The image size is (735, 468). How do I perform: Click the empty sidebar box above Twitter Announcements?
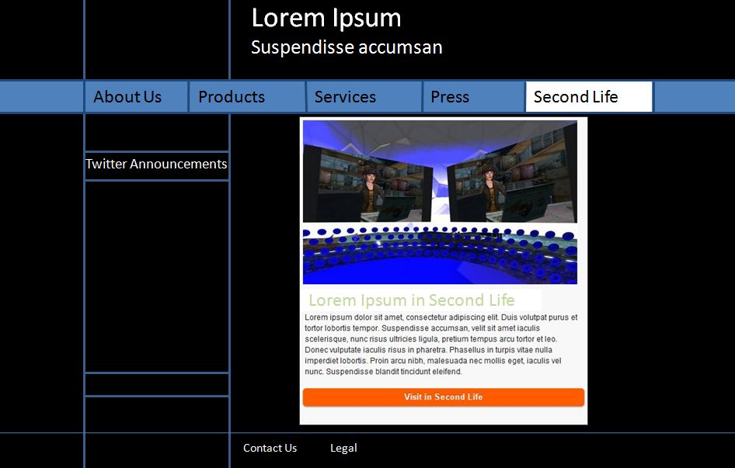click(156, 132)
